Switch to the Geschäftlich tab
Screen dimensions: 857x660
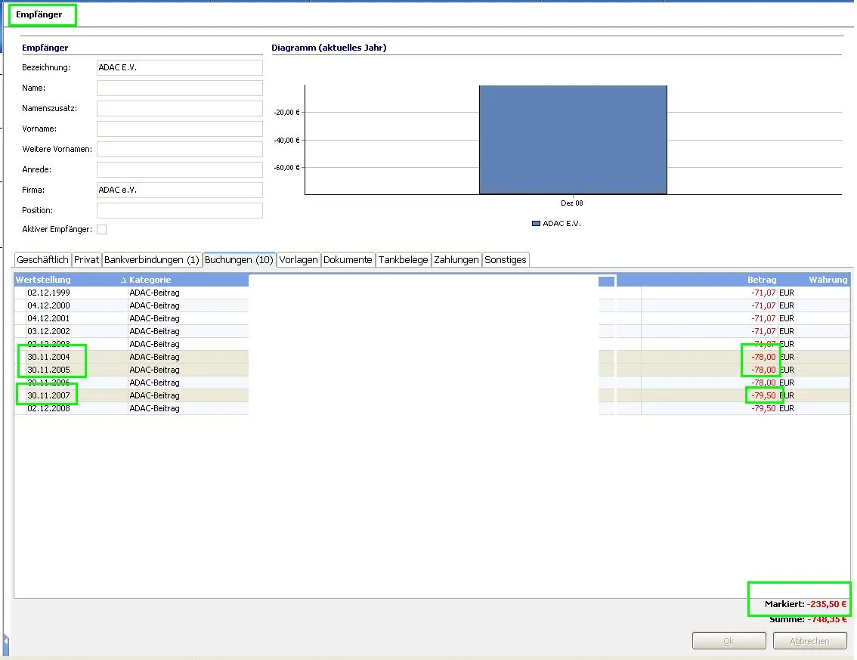(42, 259)
